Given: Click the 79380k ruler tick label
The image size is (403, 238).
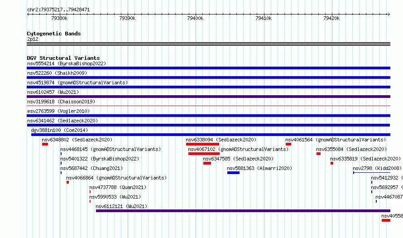Looking at the screenshot, I should (59, 18).
